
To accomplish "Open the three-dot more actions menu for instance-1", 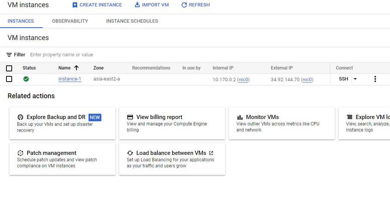I will [x=375, y=79].
